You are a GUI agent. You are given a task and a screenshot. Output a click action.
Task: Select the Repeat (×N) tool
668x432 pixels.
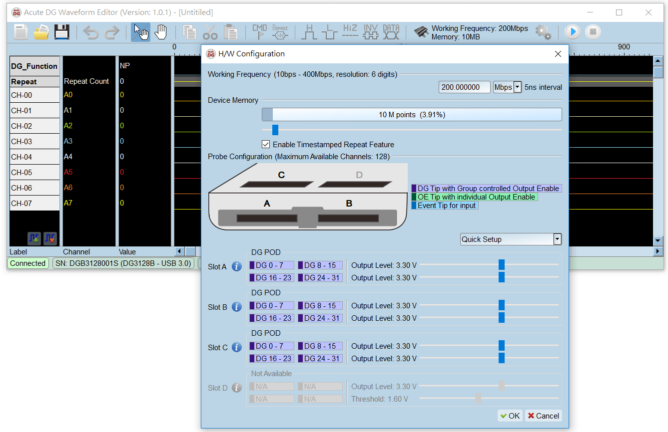(x=280, y=31)
